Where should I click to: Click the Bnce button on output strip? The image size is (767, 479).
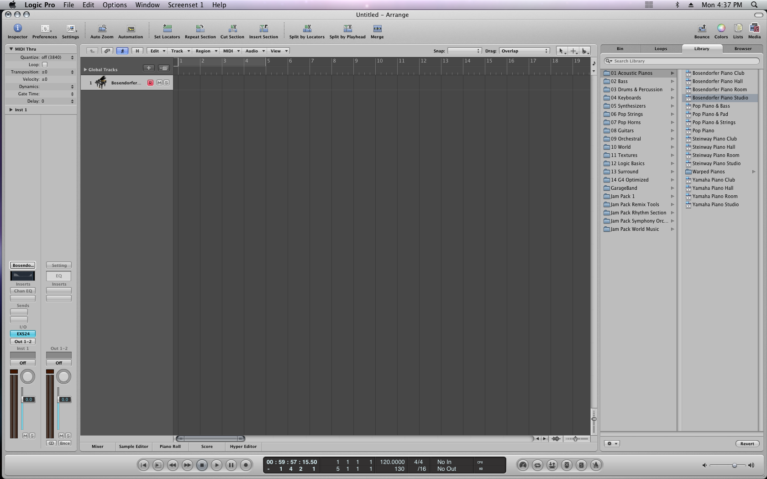[65, 443]
